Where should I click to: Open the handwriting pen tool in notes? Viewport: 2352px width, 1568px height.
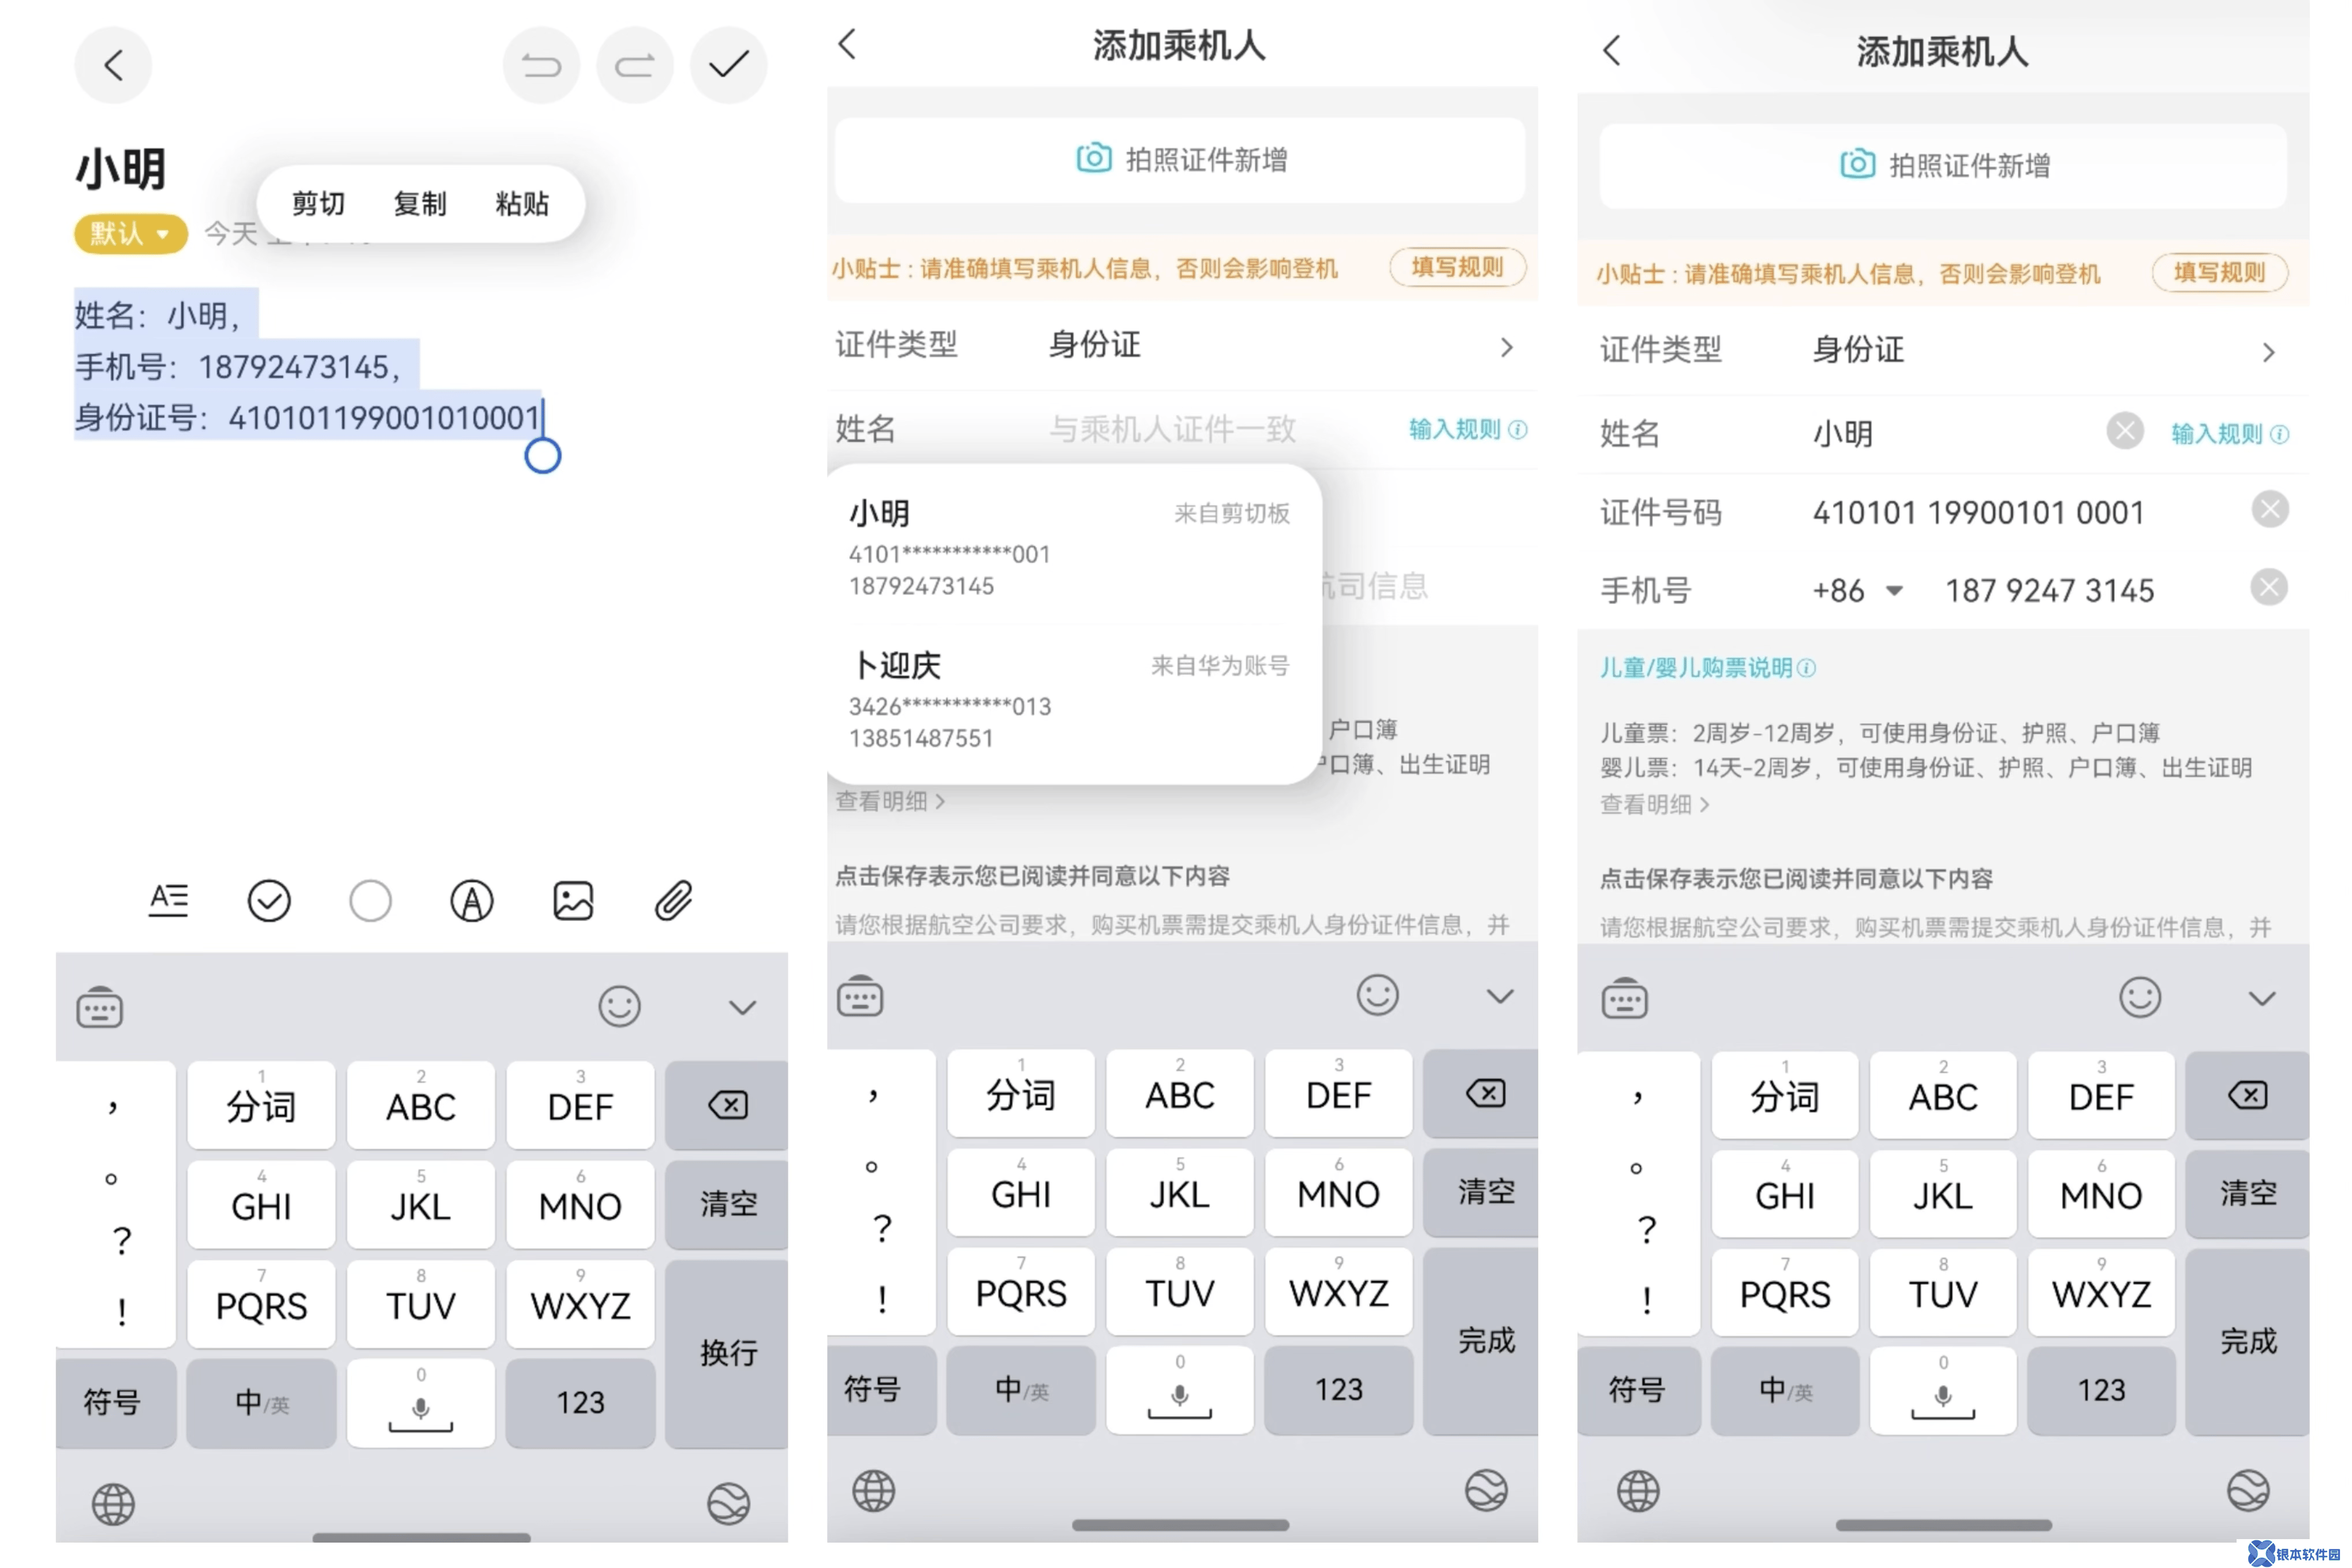[x=472, y=901]
